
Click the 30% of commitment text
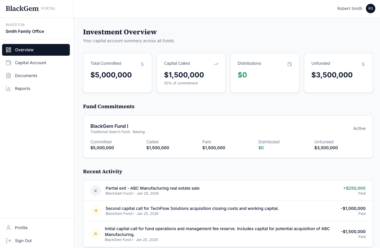click(181, 83)
